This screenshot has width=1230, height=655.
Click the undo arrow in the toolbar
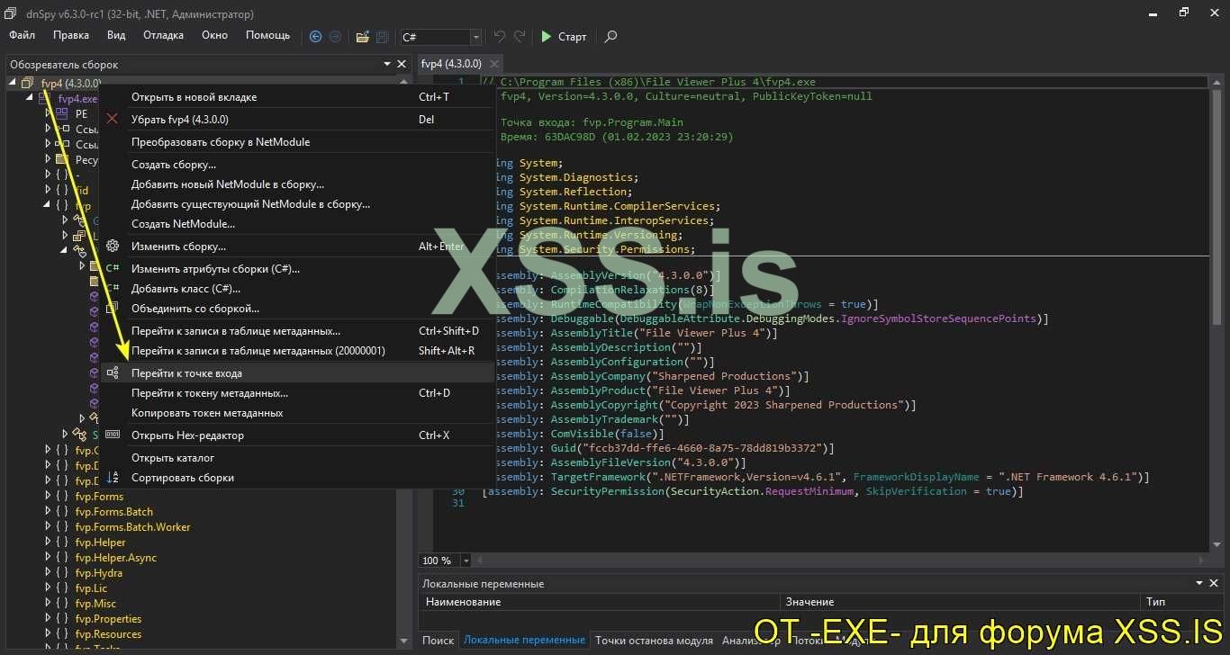point(499,37)
